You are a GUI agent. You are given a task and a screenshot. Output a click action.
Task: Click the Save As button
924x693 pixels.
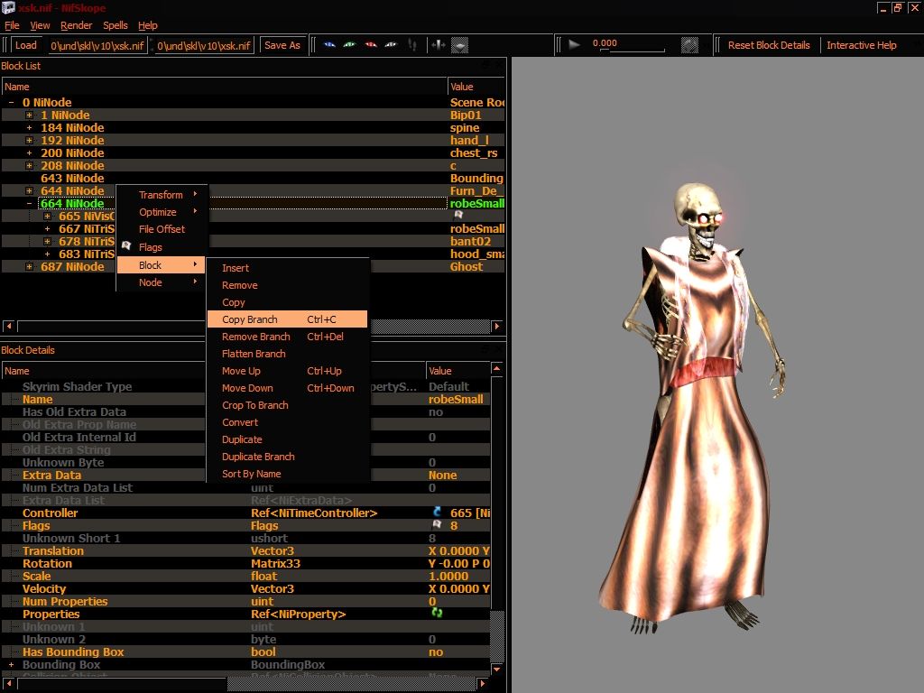[282, 45]
